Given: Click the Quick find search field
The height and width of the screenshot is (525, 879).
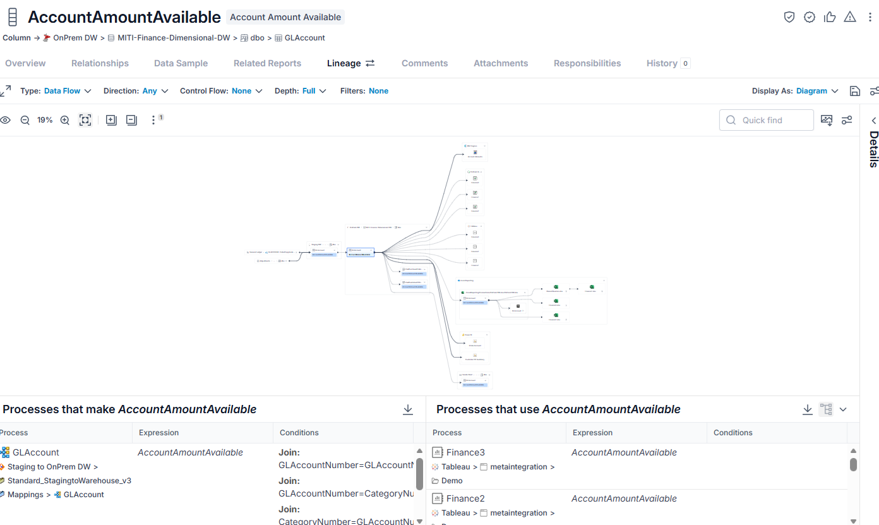Looking at the screenshot, I should coord(766,120).
